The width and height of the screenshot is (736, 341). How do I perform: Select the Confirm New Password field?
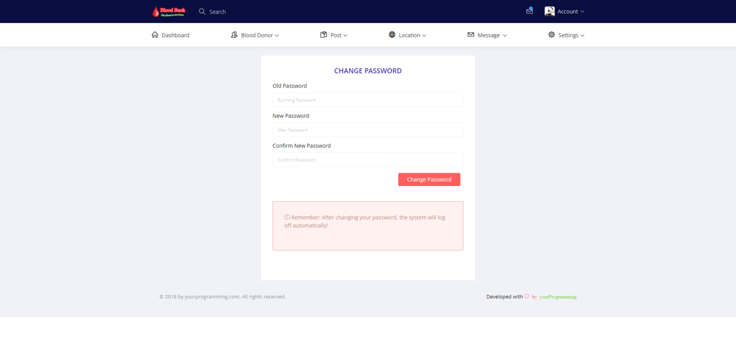pyautogui.click(x=367, y=160)
